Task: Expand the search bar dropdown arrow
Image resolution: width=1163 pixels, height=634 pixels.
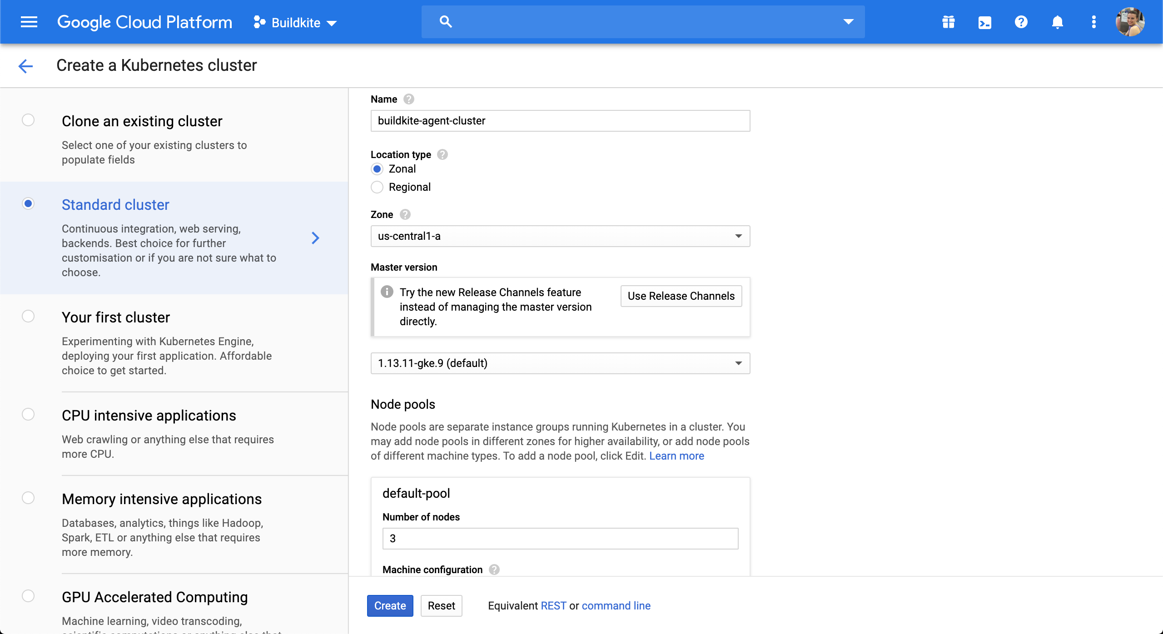Action: coord(848,22)
